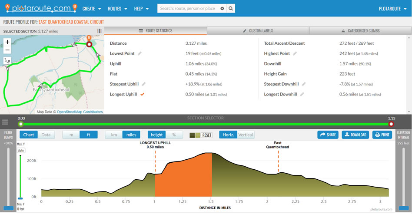Set distance units to km

click(114, 135)
